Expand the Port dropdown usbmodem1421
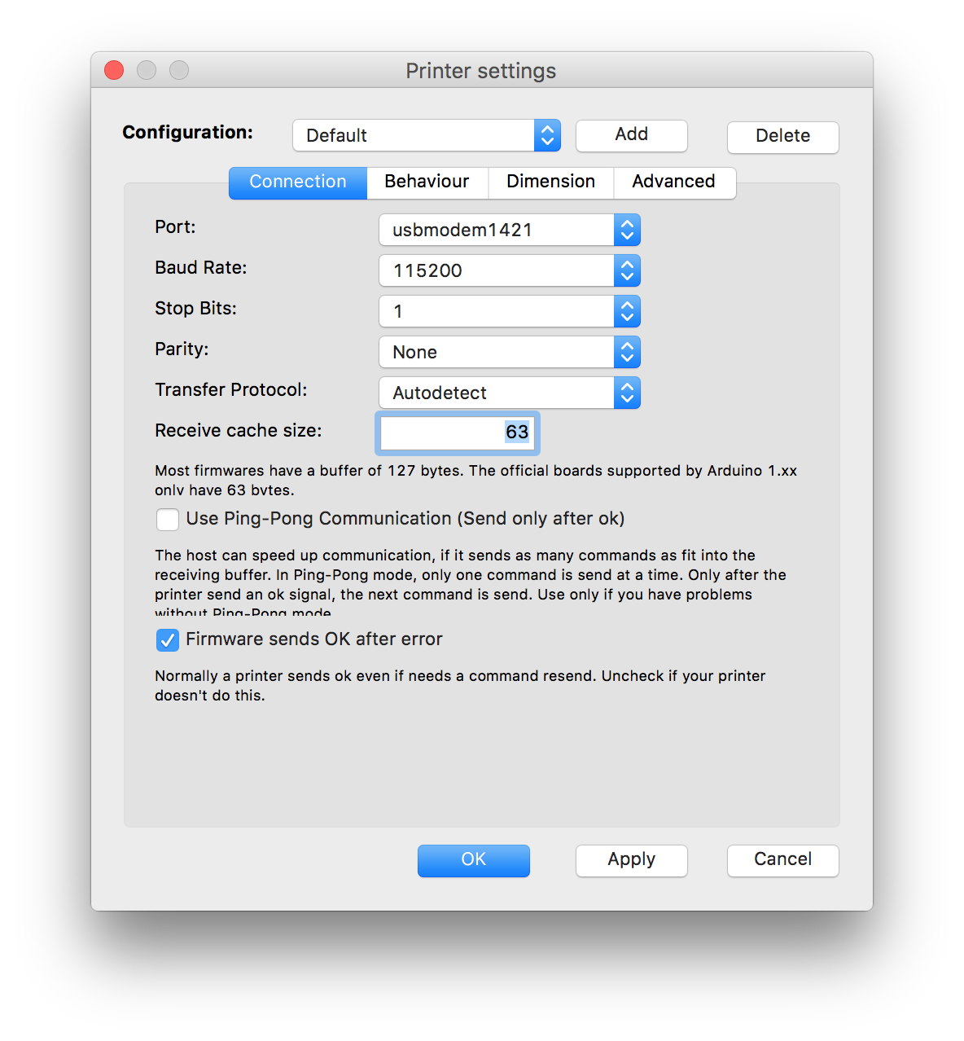The width and height of the screenshot is (964, 1041). pyautogui.click(x=509, y=230)
